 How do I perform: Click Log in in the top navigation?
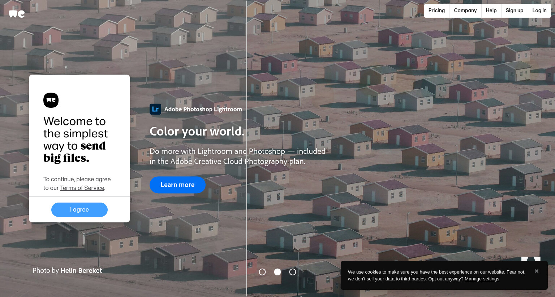[x=539, y=10]
